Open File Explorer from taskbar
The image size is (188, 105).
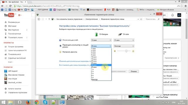click(11, 102)
